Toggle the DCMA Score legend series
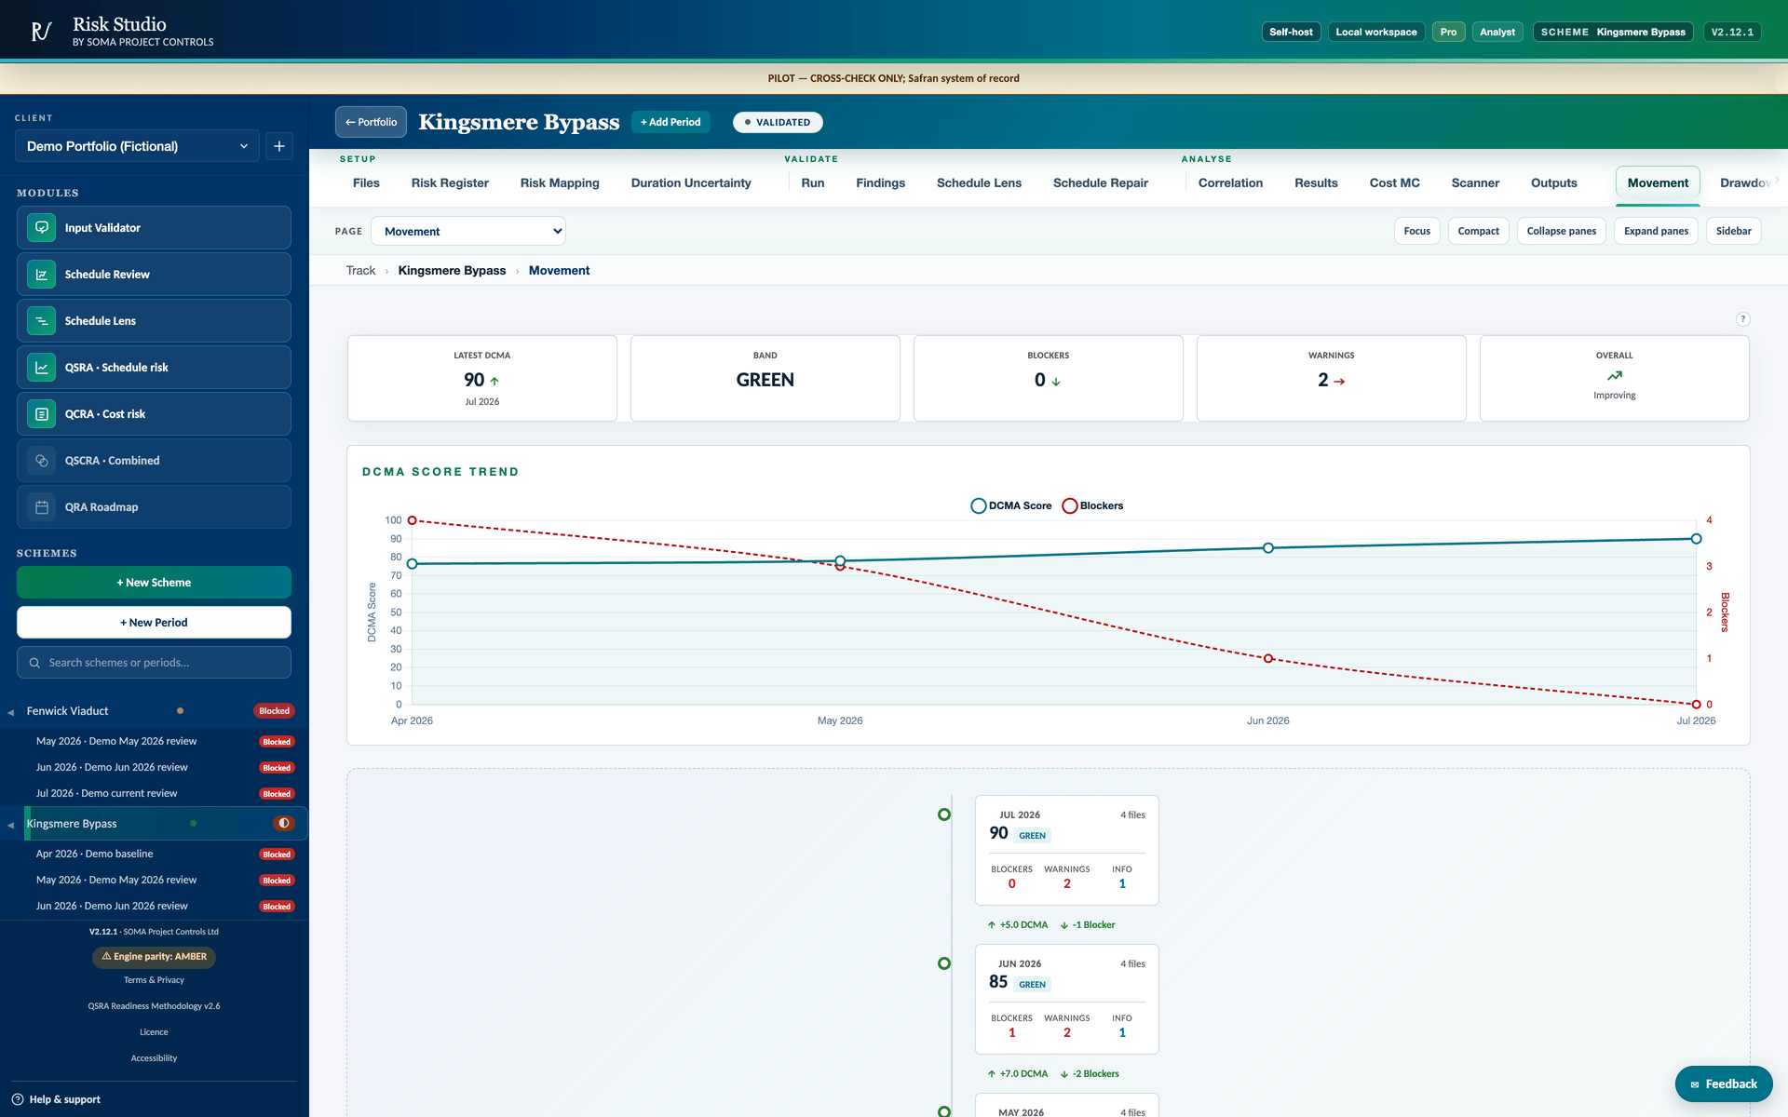 1011,505
